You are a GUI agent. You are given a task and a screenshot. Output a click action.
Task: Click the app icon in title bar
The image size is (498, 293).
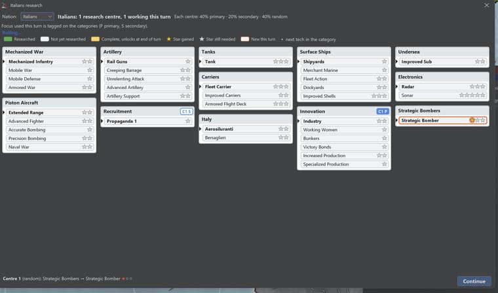(4, 5)
